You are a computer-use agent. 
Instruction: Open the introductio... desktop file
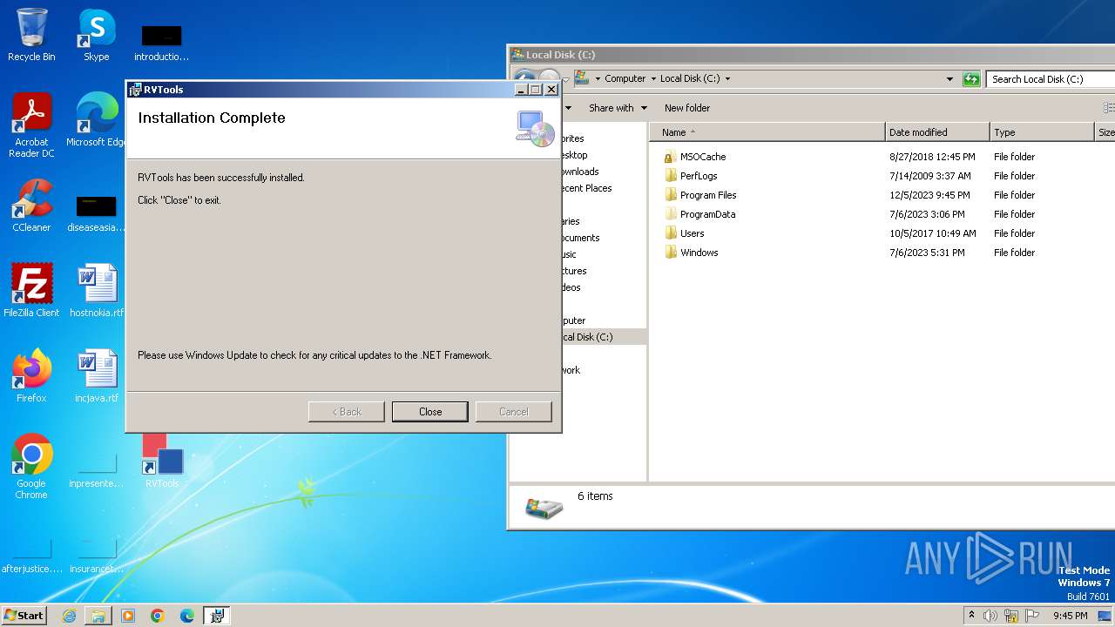pyautogui.click(x=161, y=42)
